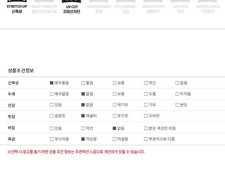Screen dimensions: 225x193
Task: Click the 상품조건정보 section heading
Action: (x=21, y=71)
